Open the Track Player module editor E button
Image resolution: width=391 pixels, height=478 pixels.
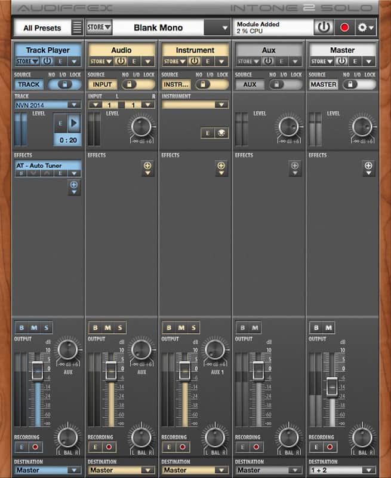coord(61,62)
